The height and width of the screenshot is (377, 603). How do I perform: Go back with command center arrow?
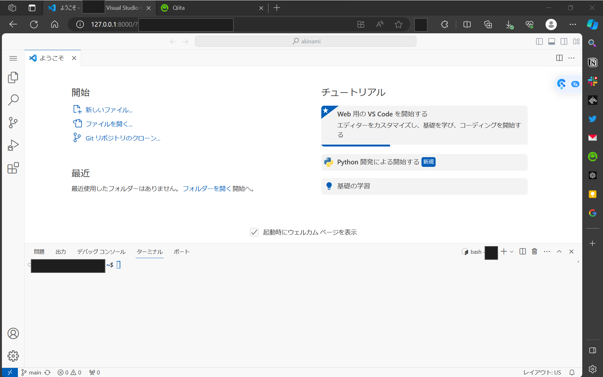coord(173,42)
